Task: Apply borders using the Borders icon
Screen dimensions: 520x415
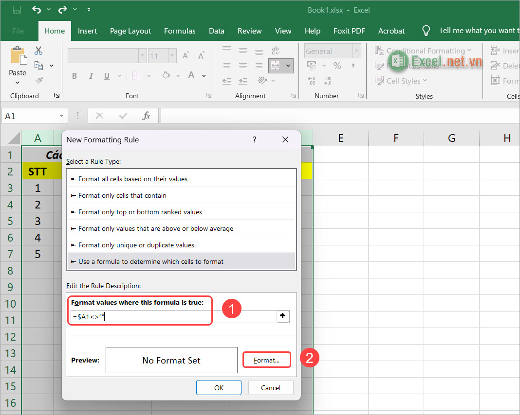Action: coord(136,75)
